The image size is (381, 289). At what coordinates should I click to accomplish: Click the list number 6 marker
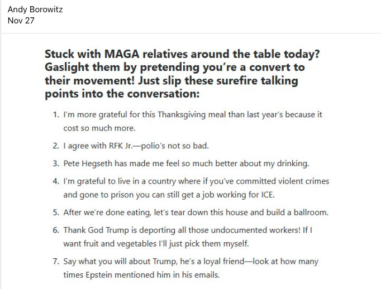tap(56, 230)
